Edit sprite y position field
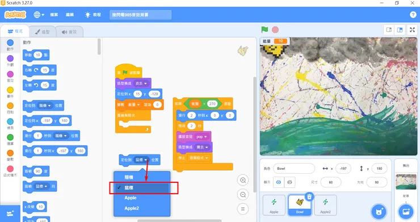Screen dimensions: 420x222 pos(379,169)
